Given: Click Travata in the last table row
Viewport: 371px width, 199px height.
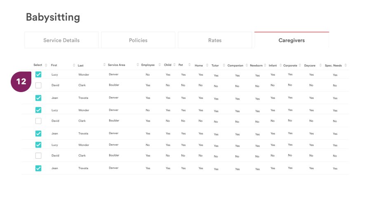Looking at the screenshot, I should (83, 168).
